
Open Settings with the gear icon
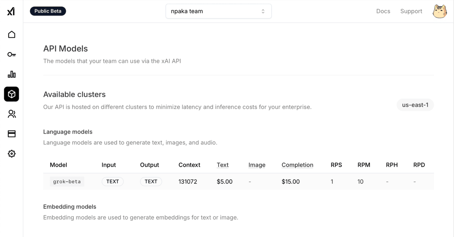(11, 154)
